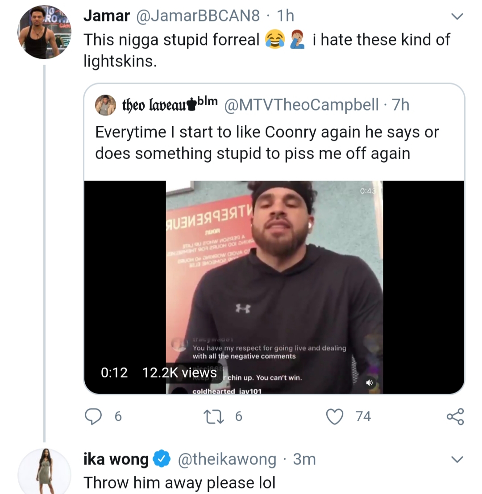Click the theo laveau small avatar

pyautogui.click(x=106, y=105)
